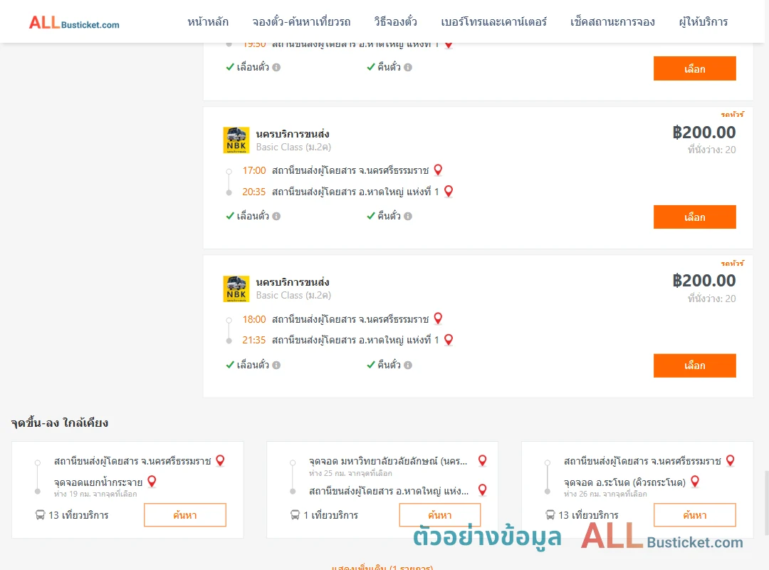Click ค้นหา for the แยกน้ำกระจาย route
Screen dimensions: 769x570
click(185, 515)
